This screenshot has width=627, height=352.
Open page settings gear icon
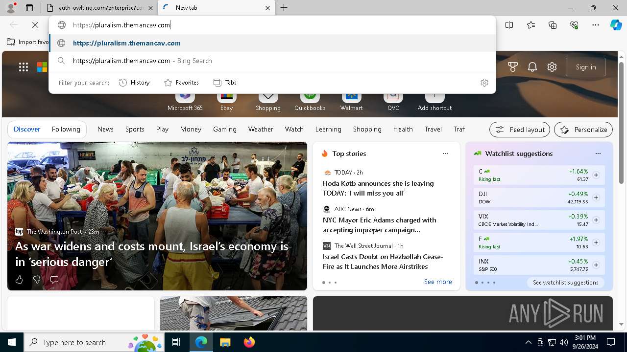click(x=552, y=67)
